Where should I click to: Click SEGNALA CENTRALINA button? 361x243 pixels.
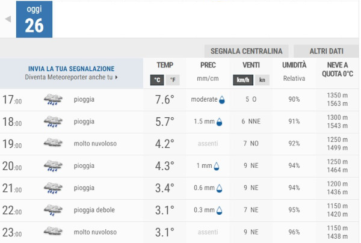(247, 51)
